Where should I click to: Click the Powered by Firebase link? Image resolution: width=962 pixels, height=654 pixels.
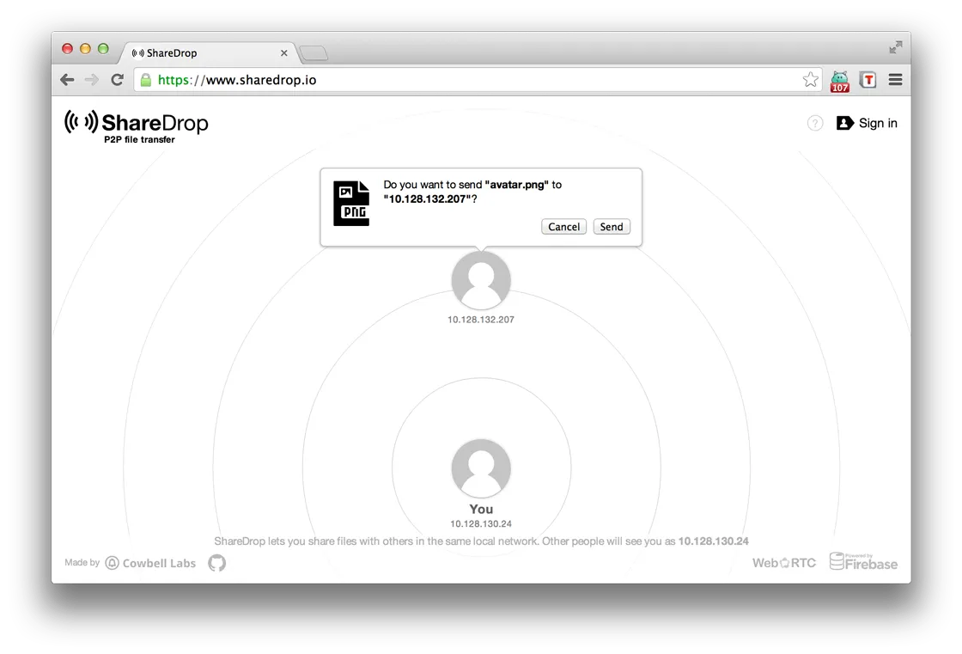(863, 563)
